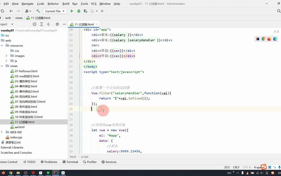Hide the Project panel with minus icon
This screenshot has height=176, width=281.
pyautogui.click(x=64, y=24)
